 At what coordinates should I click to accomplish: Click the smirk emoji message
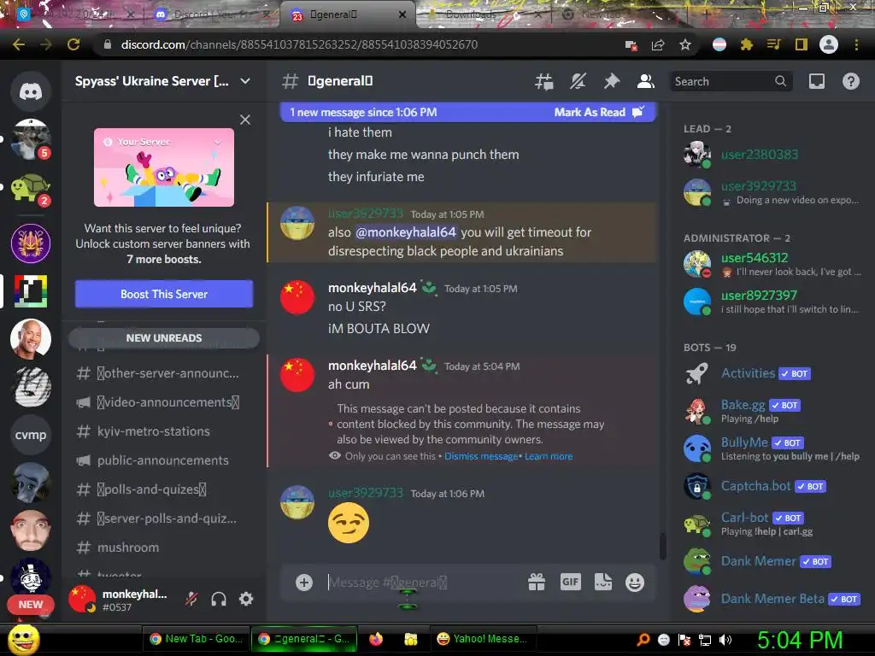tap(349, 523)
